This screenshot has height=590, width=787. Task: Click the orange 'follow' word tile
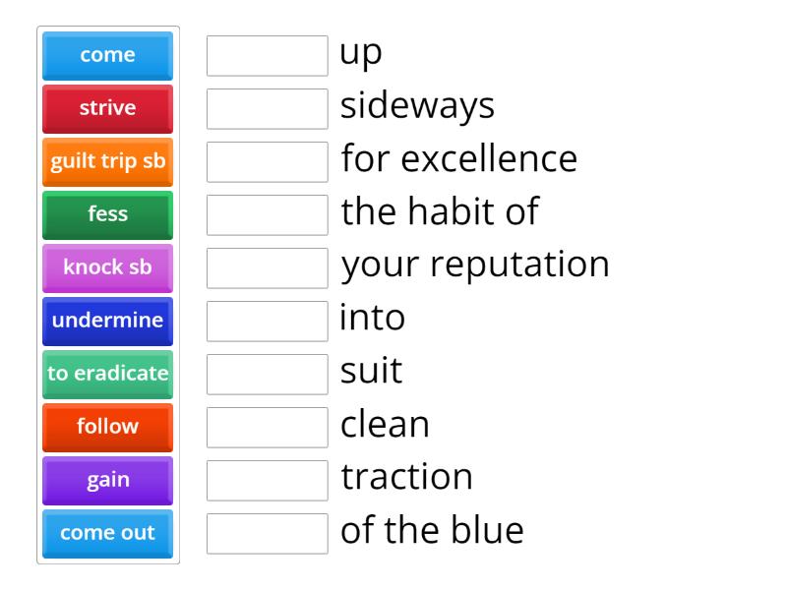[x=107, y=428]
